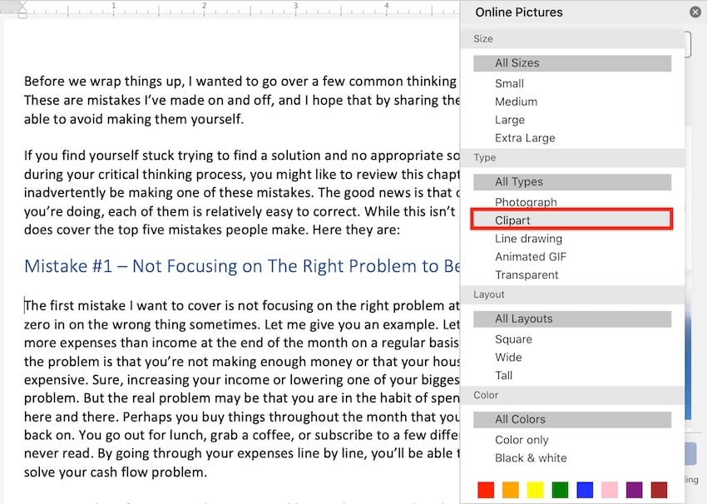This screenshot has height=504, width=707.
Task: Filter results by Clipart type
Action: (571, 220)
